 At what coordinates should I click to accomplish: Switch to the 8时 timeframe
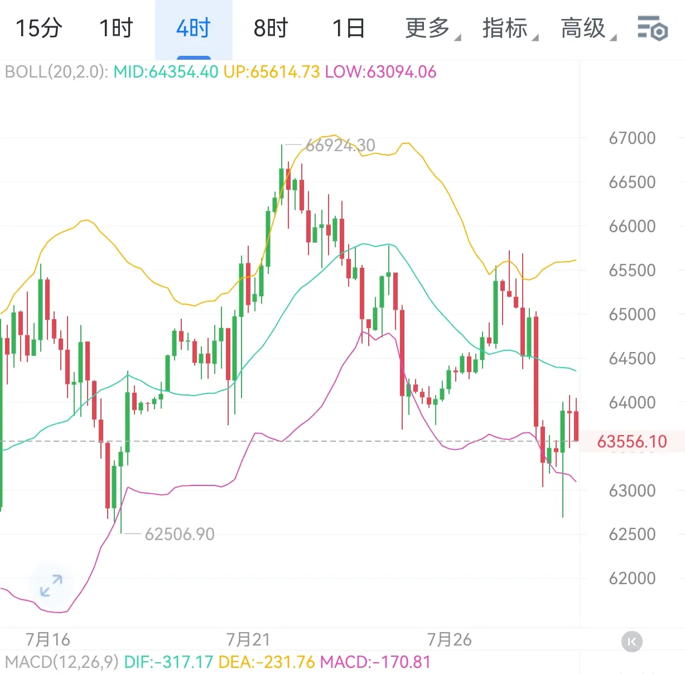[x=271, y=28]
